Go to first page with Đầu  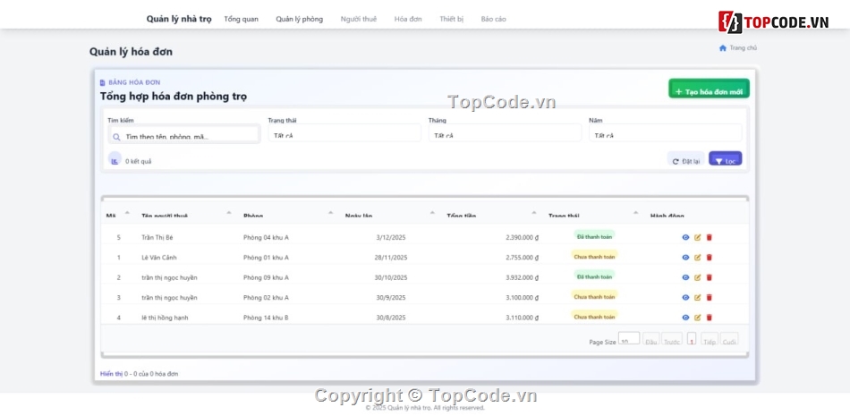point(651,340)
